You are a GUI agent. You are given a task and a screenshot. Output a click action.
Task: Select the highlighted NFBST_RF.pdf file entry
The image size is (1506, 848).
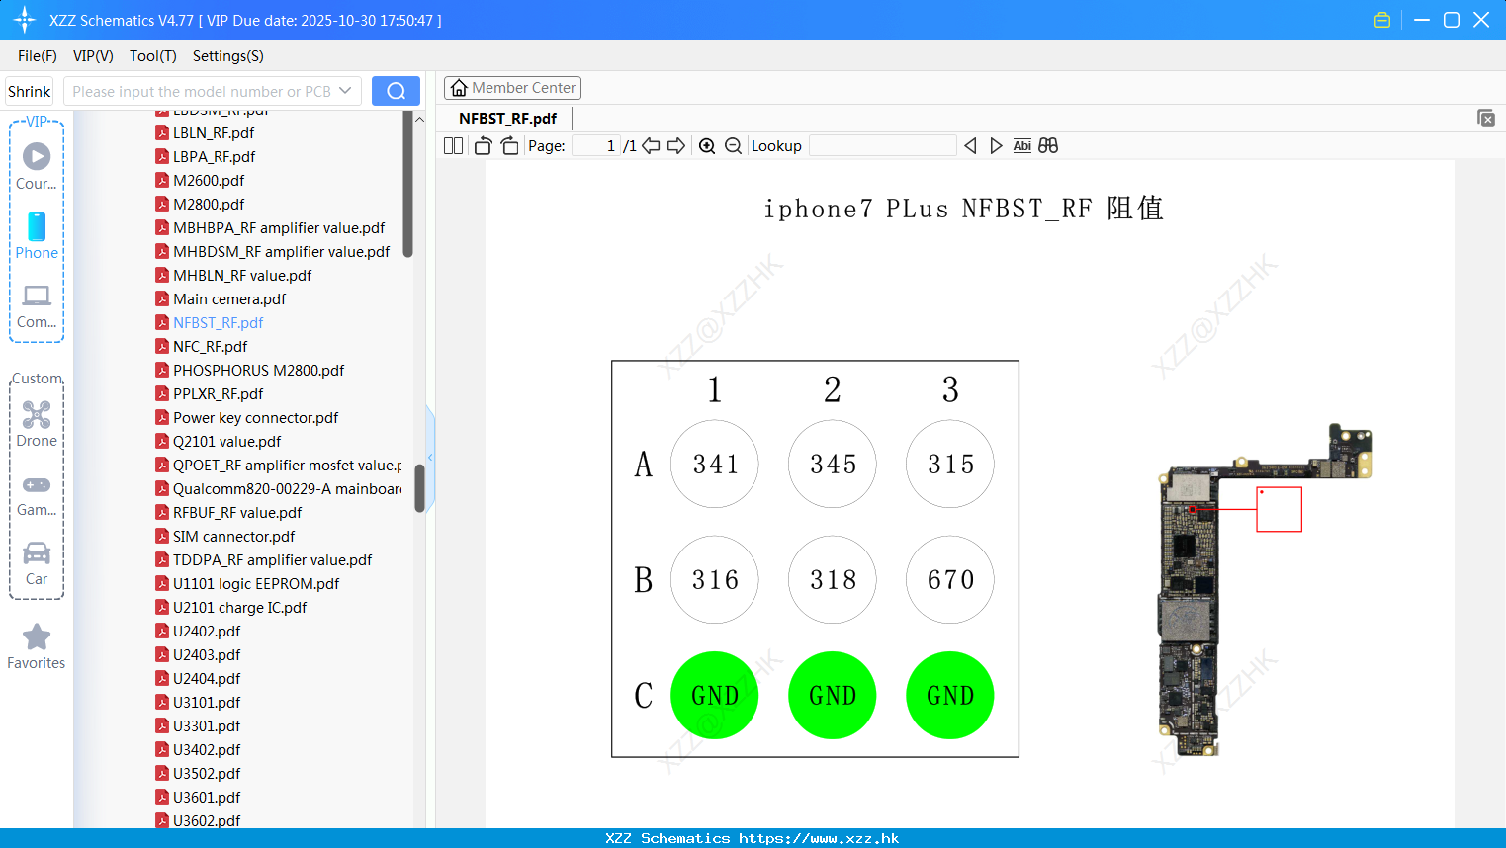[218, 322]
